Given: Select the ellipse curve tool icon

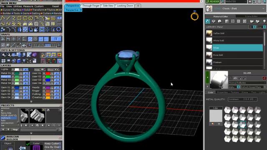Looking at the screenshot, I should tap(30, 18).
